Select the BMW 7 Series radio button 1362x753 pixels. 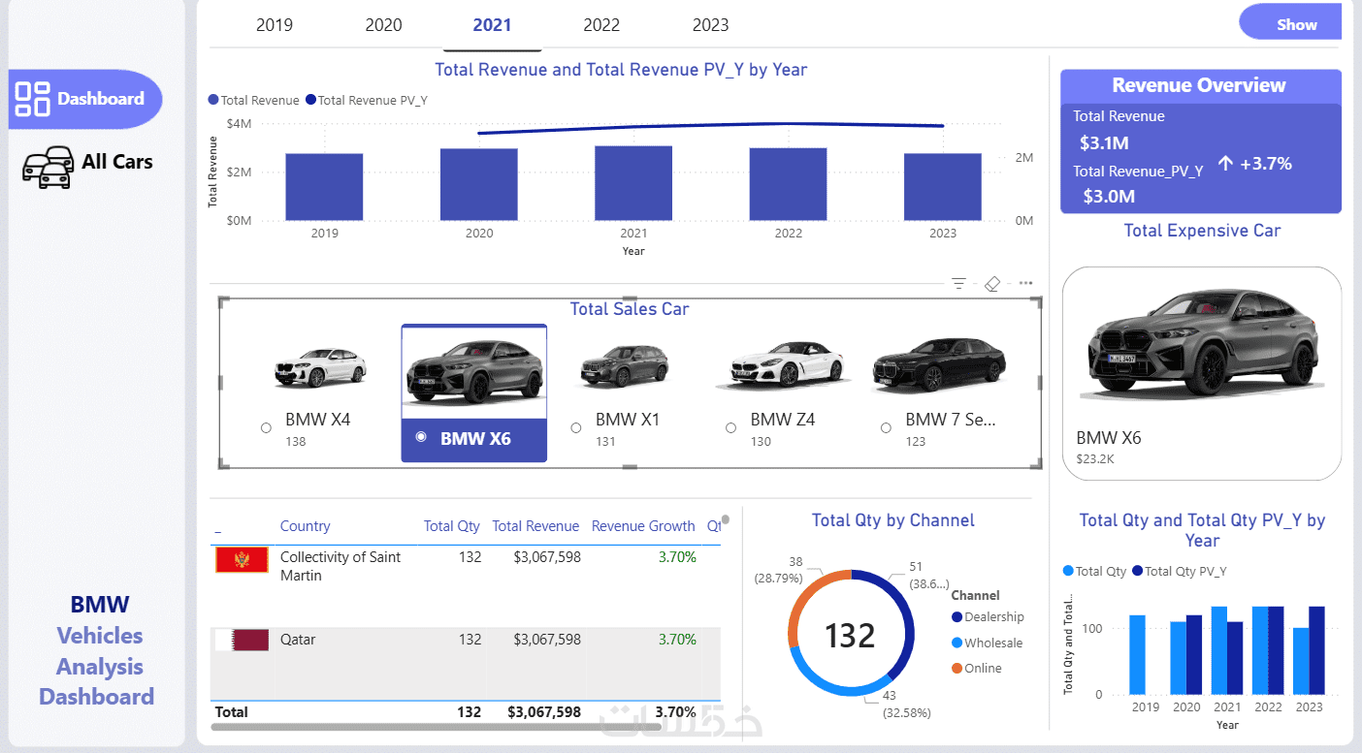[x=886, y=428]
